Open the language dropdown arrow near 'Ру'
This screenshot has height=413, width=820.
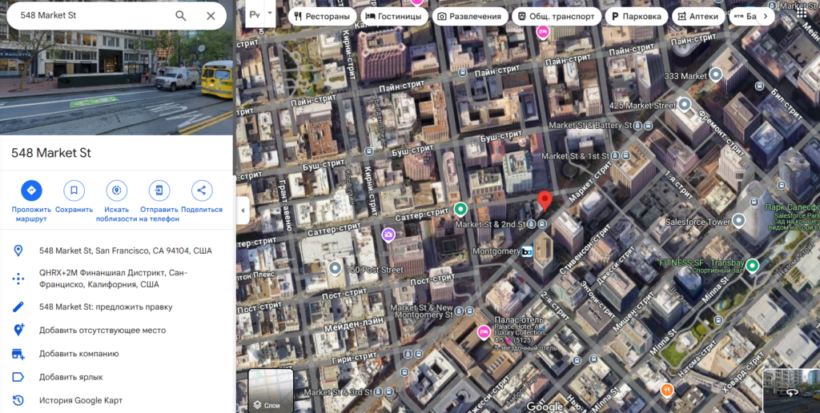coord(270,14)
